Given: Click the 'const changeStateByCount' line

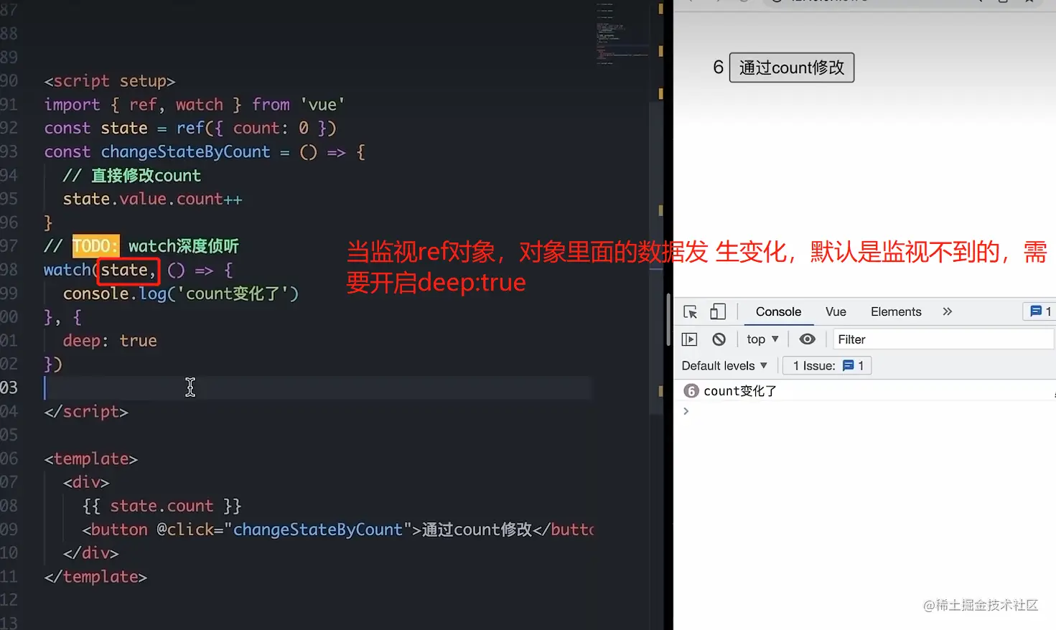Looking at the screenshot, I should pyautogui.click(x=205, y=152).
